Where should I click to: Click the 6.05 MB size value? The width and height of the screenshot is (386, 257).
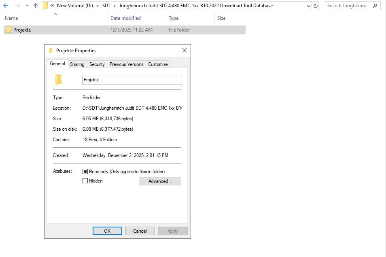pyautogui.click(x=108, y=119)
